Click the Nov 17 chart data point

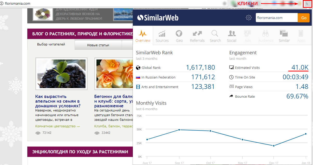[242, 140]
